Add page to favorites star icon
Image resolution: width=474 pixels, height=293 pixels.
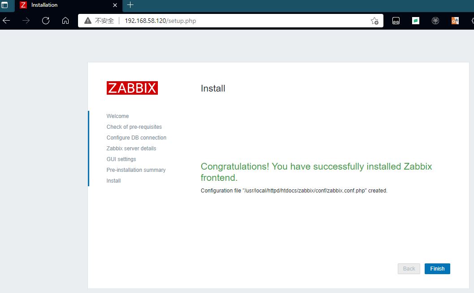374,21
